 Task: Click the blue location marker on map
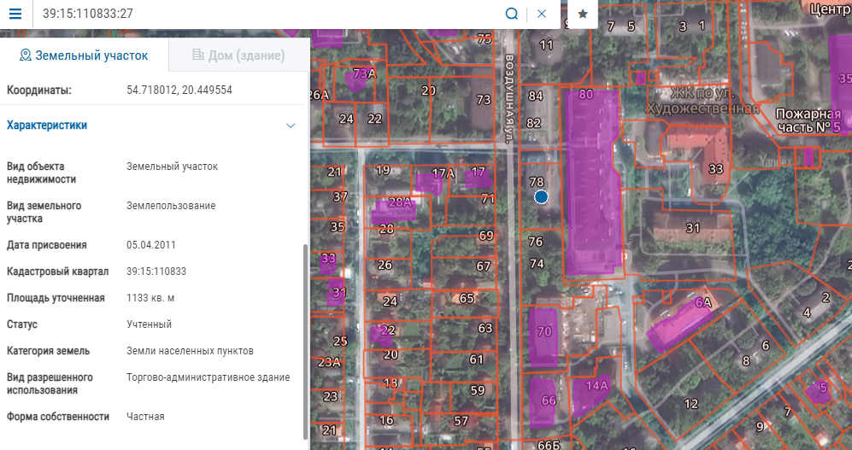coord(541,197)
